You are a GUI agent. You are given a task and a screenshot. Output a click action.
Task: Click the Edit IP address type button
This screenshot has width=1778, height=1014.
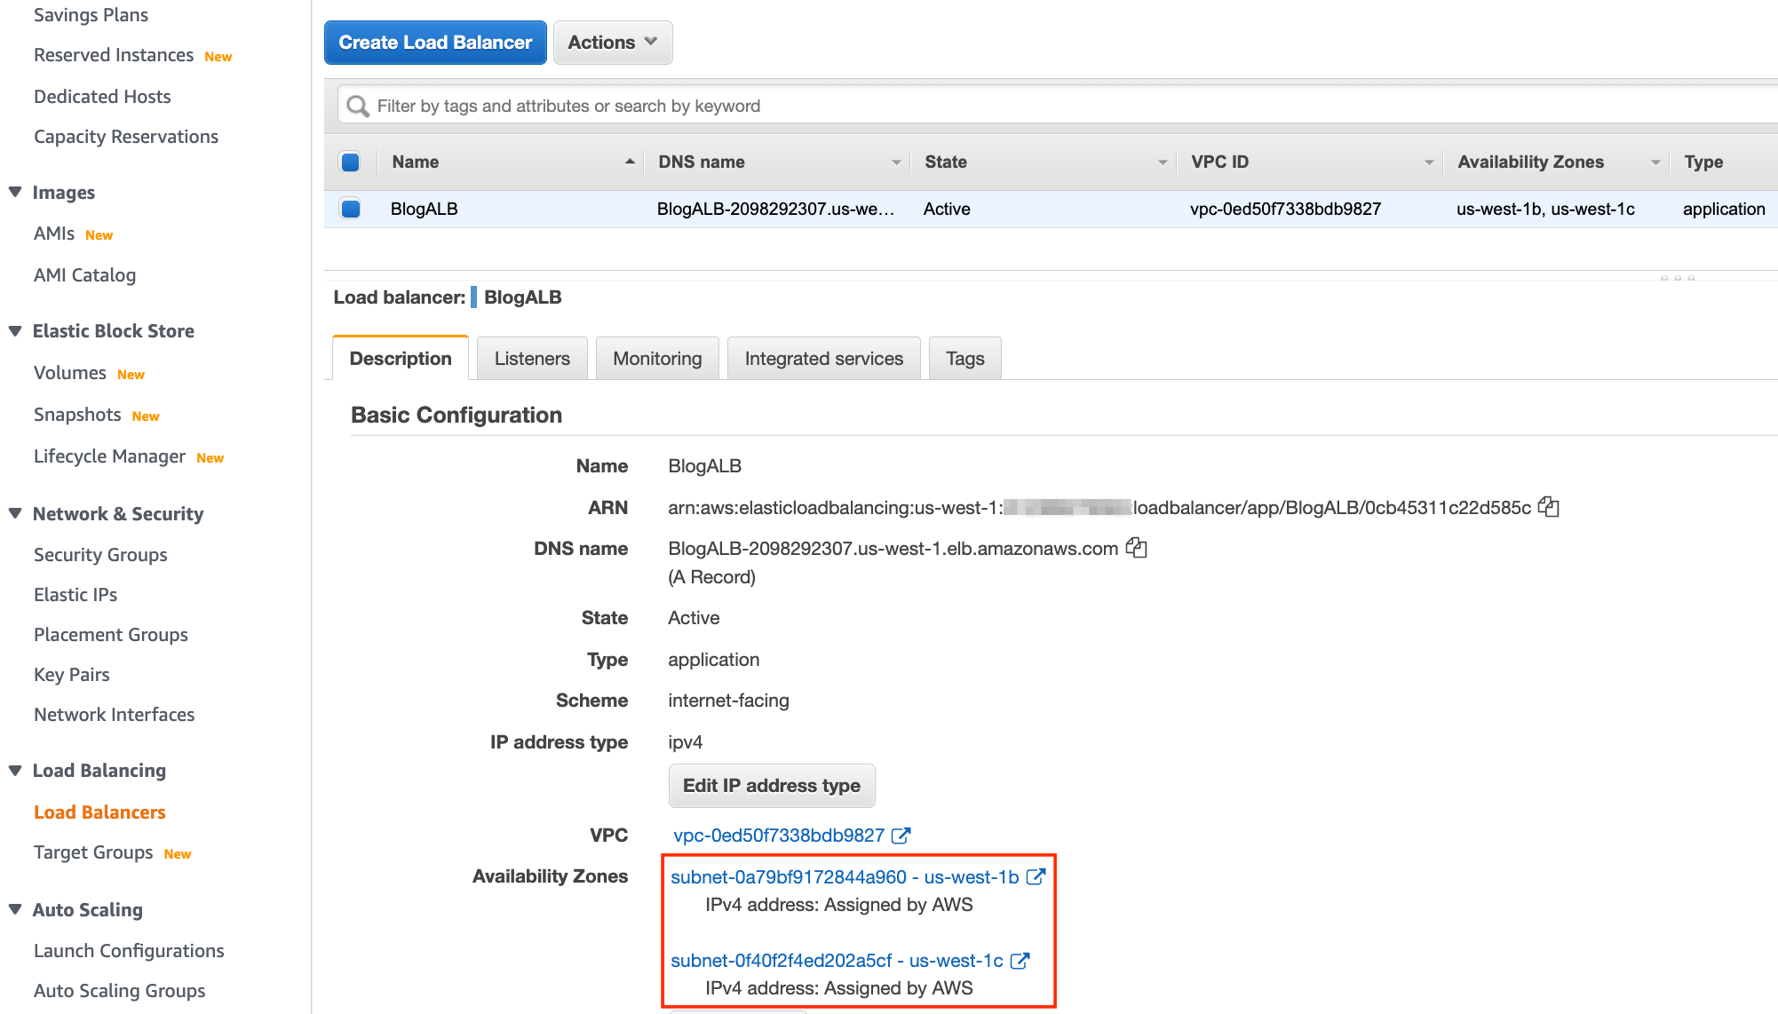(771, 785)
